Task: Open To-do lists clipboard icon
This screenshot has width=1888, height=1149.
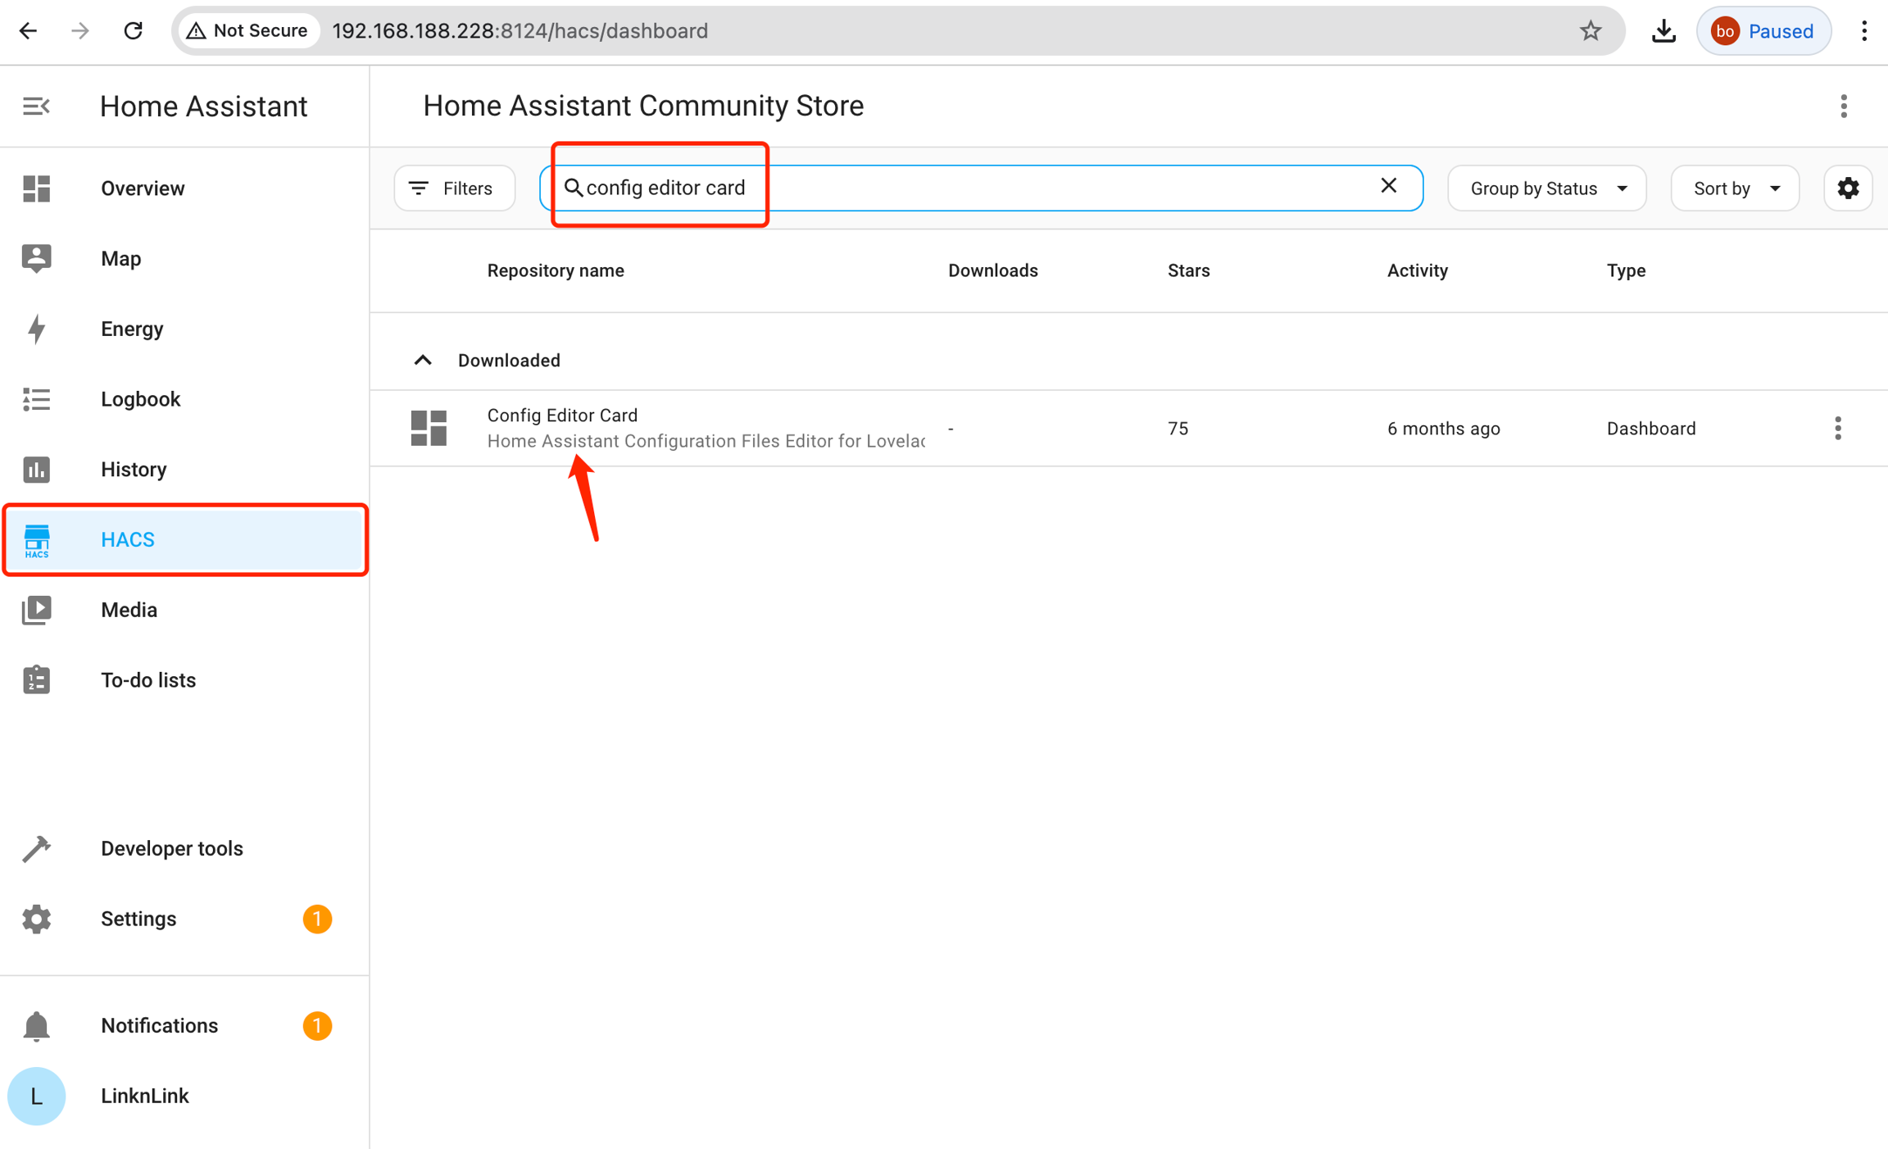Action: click(x=36, y=680)
